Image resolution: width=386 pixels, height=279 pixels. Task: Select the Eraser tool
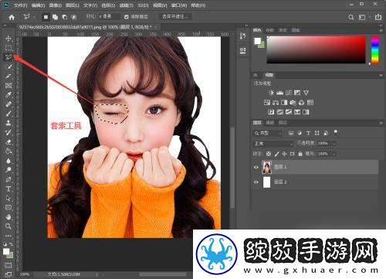[8, 141]
